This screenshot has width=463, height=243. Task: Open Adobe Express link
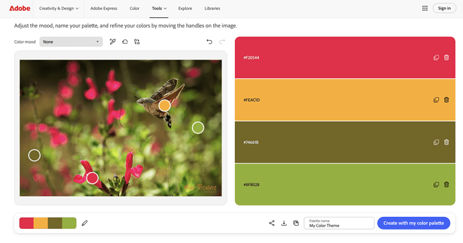(x=103, y=8)
